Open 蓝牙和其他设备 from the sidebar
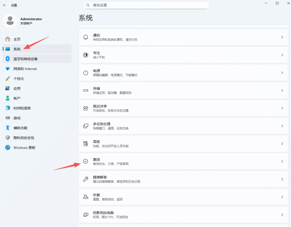This screenshot has height=227, width=291. (x=37, y=59)
